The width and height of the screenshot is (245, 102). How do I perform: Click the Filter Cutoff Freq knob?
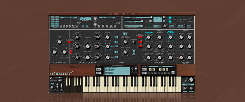[x=149, y=37]
